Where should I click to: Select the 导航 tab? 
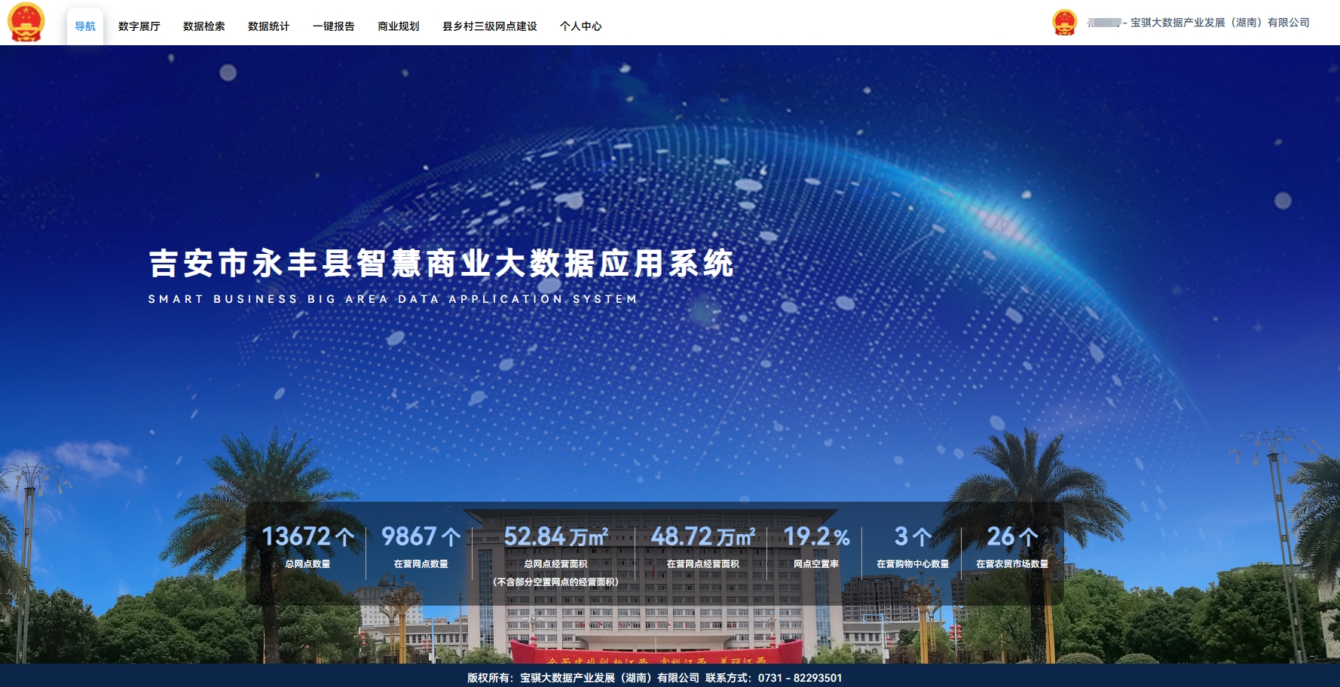coord(85,26)
